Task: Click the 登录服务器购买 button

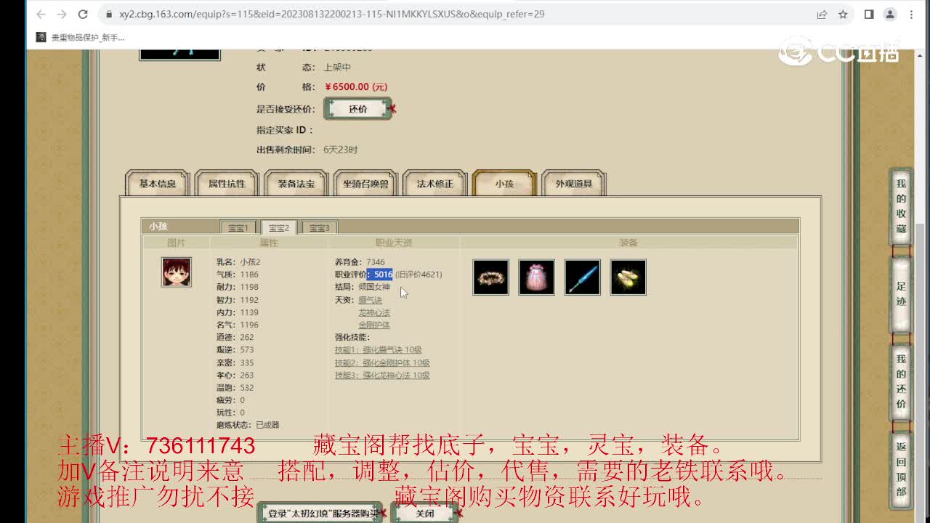Action: click(x=320, y=513)
